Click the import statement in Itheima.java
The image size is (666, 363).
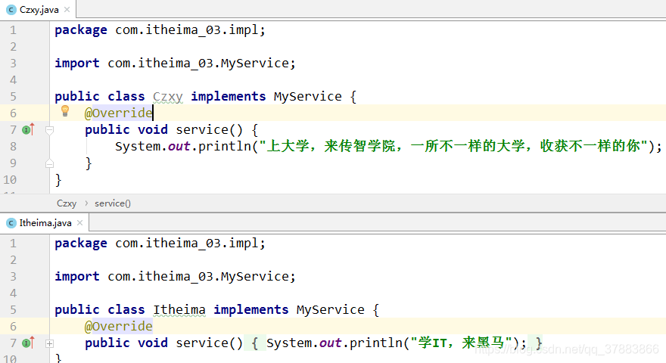pos(175,276)
